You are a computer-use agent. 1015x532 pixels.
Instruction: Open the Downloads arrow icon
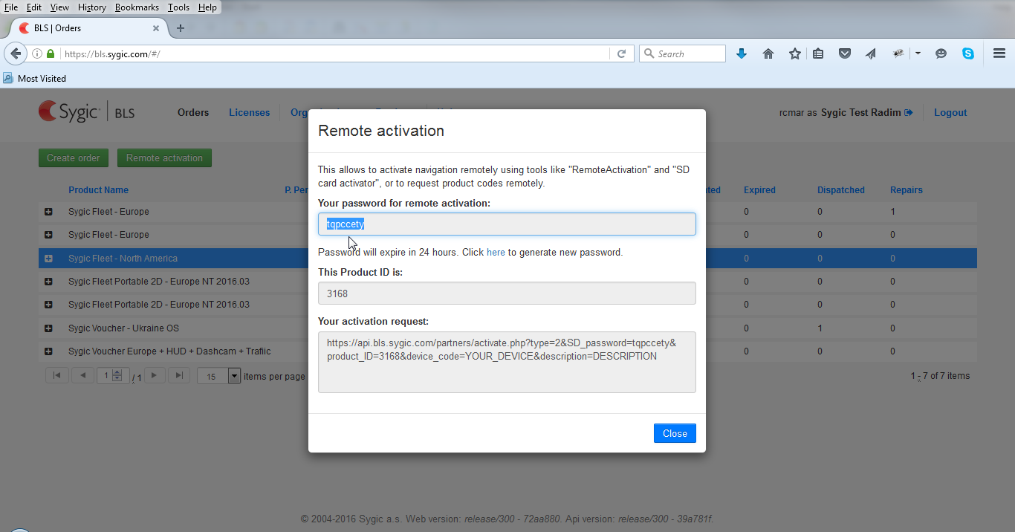click(741, 53)
